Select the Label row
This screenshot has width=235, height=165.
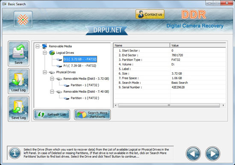170,69
